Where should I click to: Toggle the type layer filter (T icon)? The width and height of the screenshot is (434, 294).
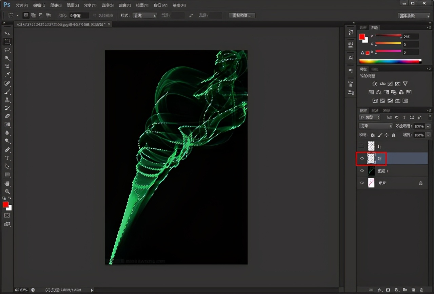pos(404,117)
